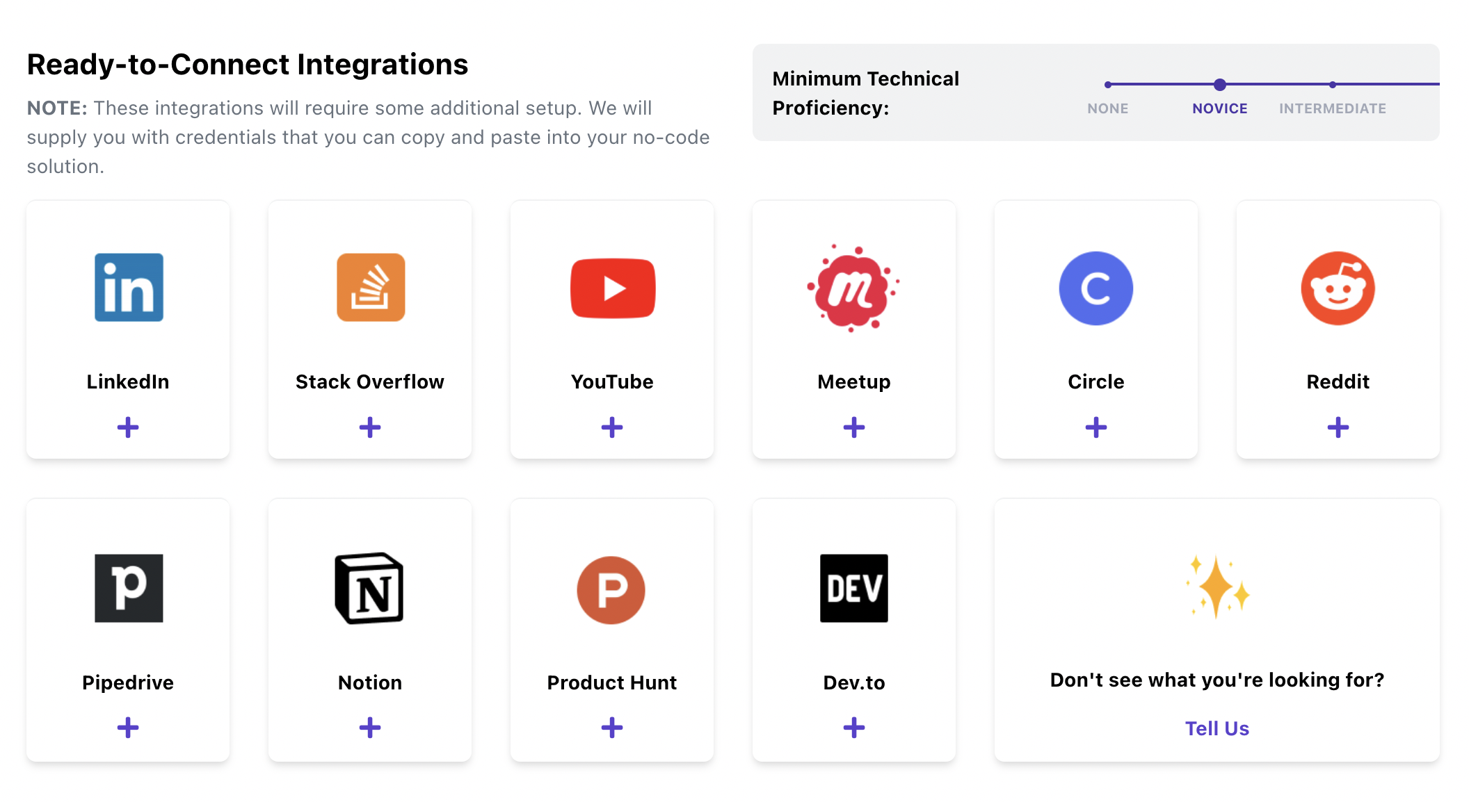This screenshot has width=1469, height=802.
Task: Click the Notion card title
Action: (x=370, y=682)
